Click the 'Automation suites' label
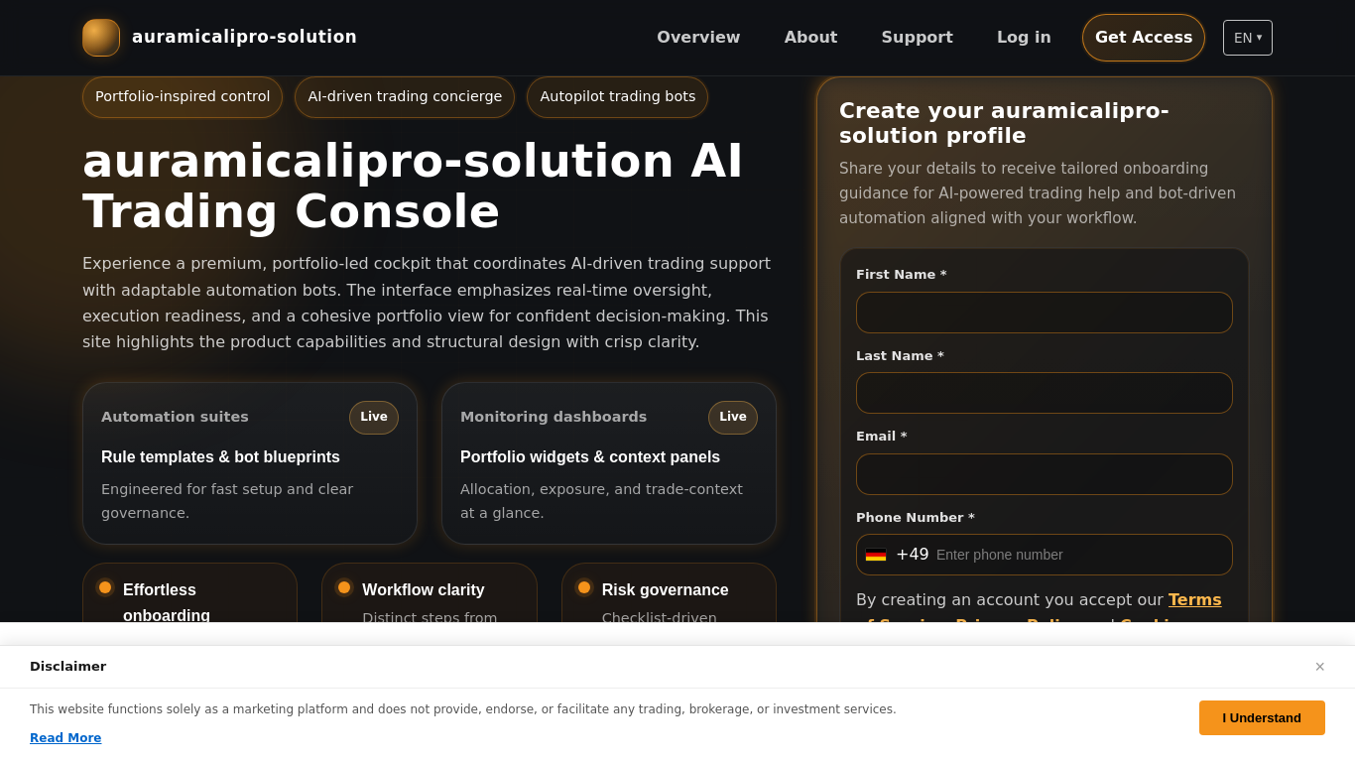1355x762 pixels. pos(175,418)
